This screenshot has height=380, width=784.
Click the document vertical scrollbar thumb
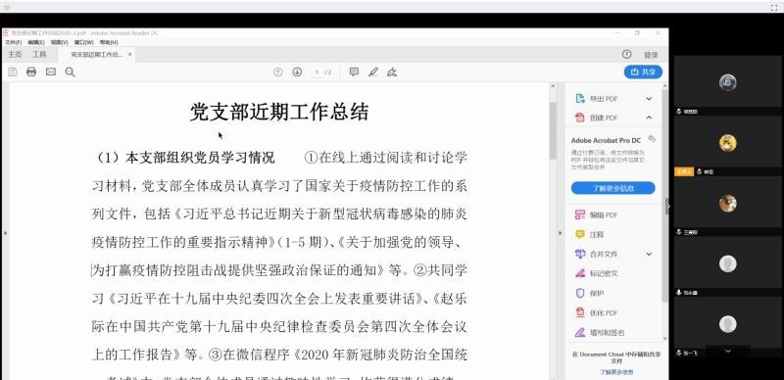[553, 130]
